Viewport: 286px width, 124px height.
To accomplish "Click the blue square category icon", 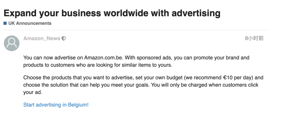I will (x=5, y=23).
